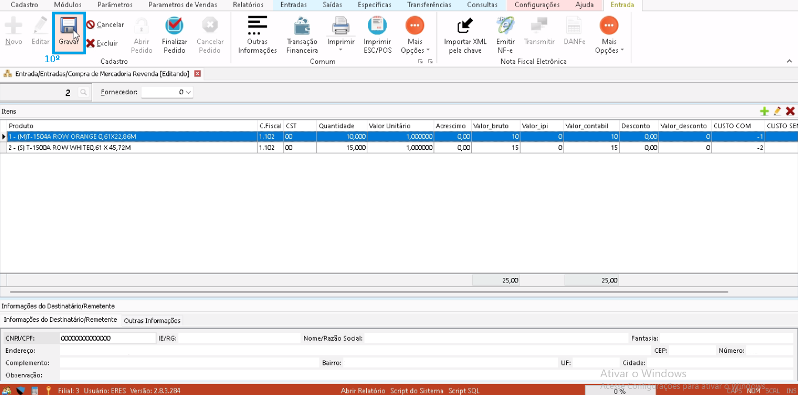Open the Parâmetros menu
This screenshot has height=395, width=798.
click(115, 4)
